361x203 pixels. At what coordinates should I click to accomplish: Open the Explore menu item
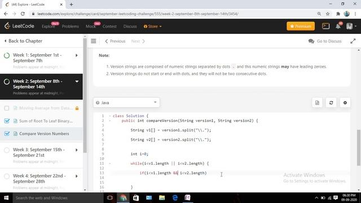pos(49,27)
